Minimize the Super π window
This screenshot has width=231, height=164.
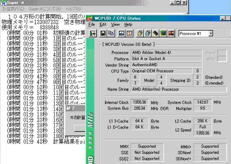point(172,3)
